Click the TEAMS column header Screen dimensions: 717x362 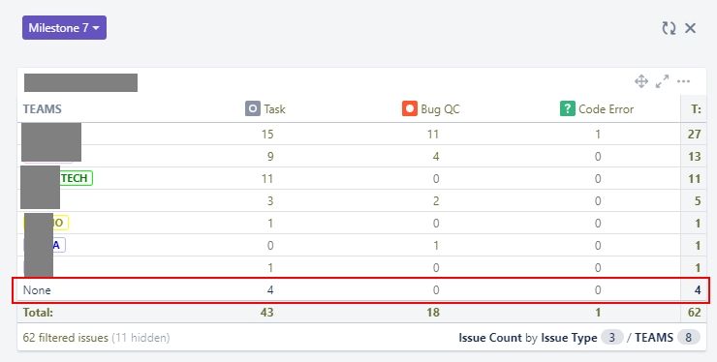[43, 109]
